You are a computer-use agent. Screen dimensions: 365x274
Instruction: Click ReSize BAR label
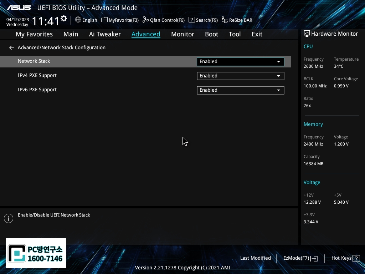(241, 20)
